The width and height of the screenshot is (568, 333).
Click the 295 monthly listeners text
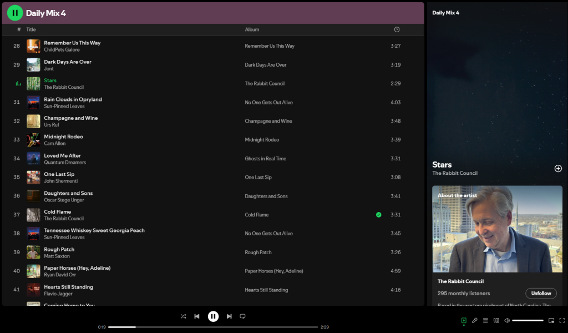coord(464,294)
